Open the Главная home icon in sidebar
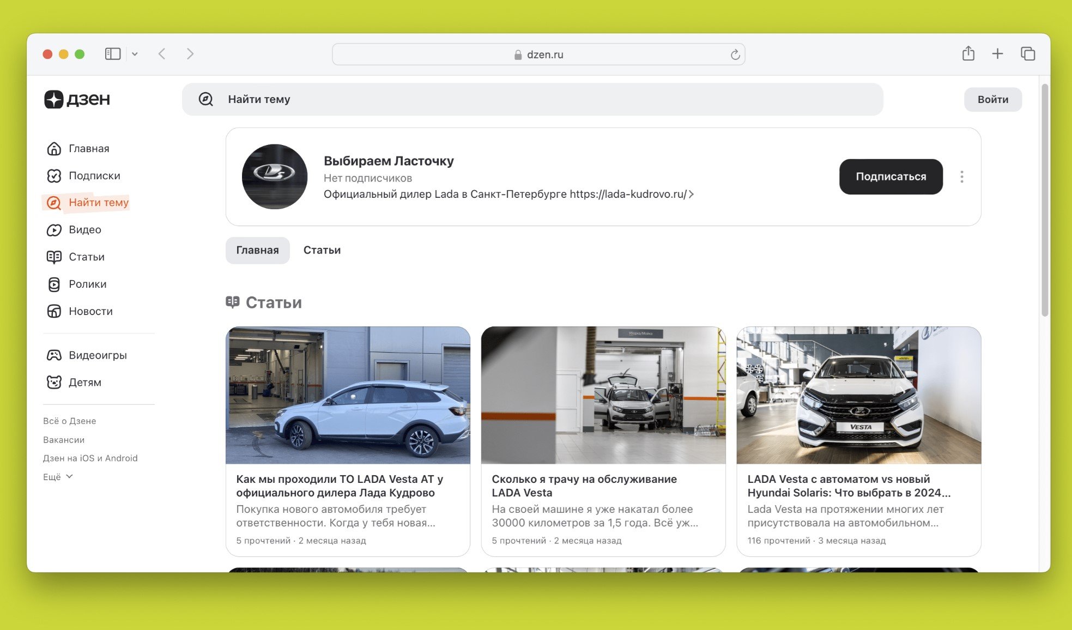The width and height of the screenshot is (1072, 630). coord(54,149)
